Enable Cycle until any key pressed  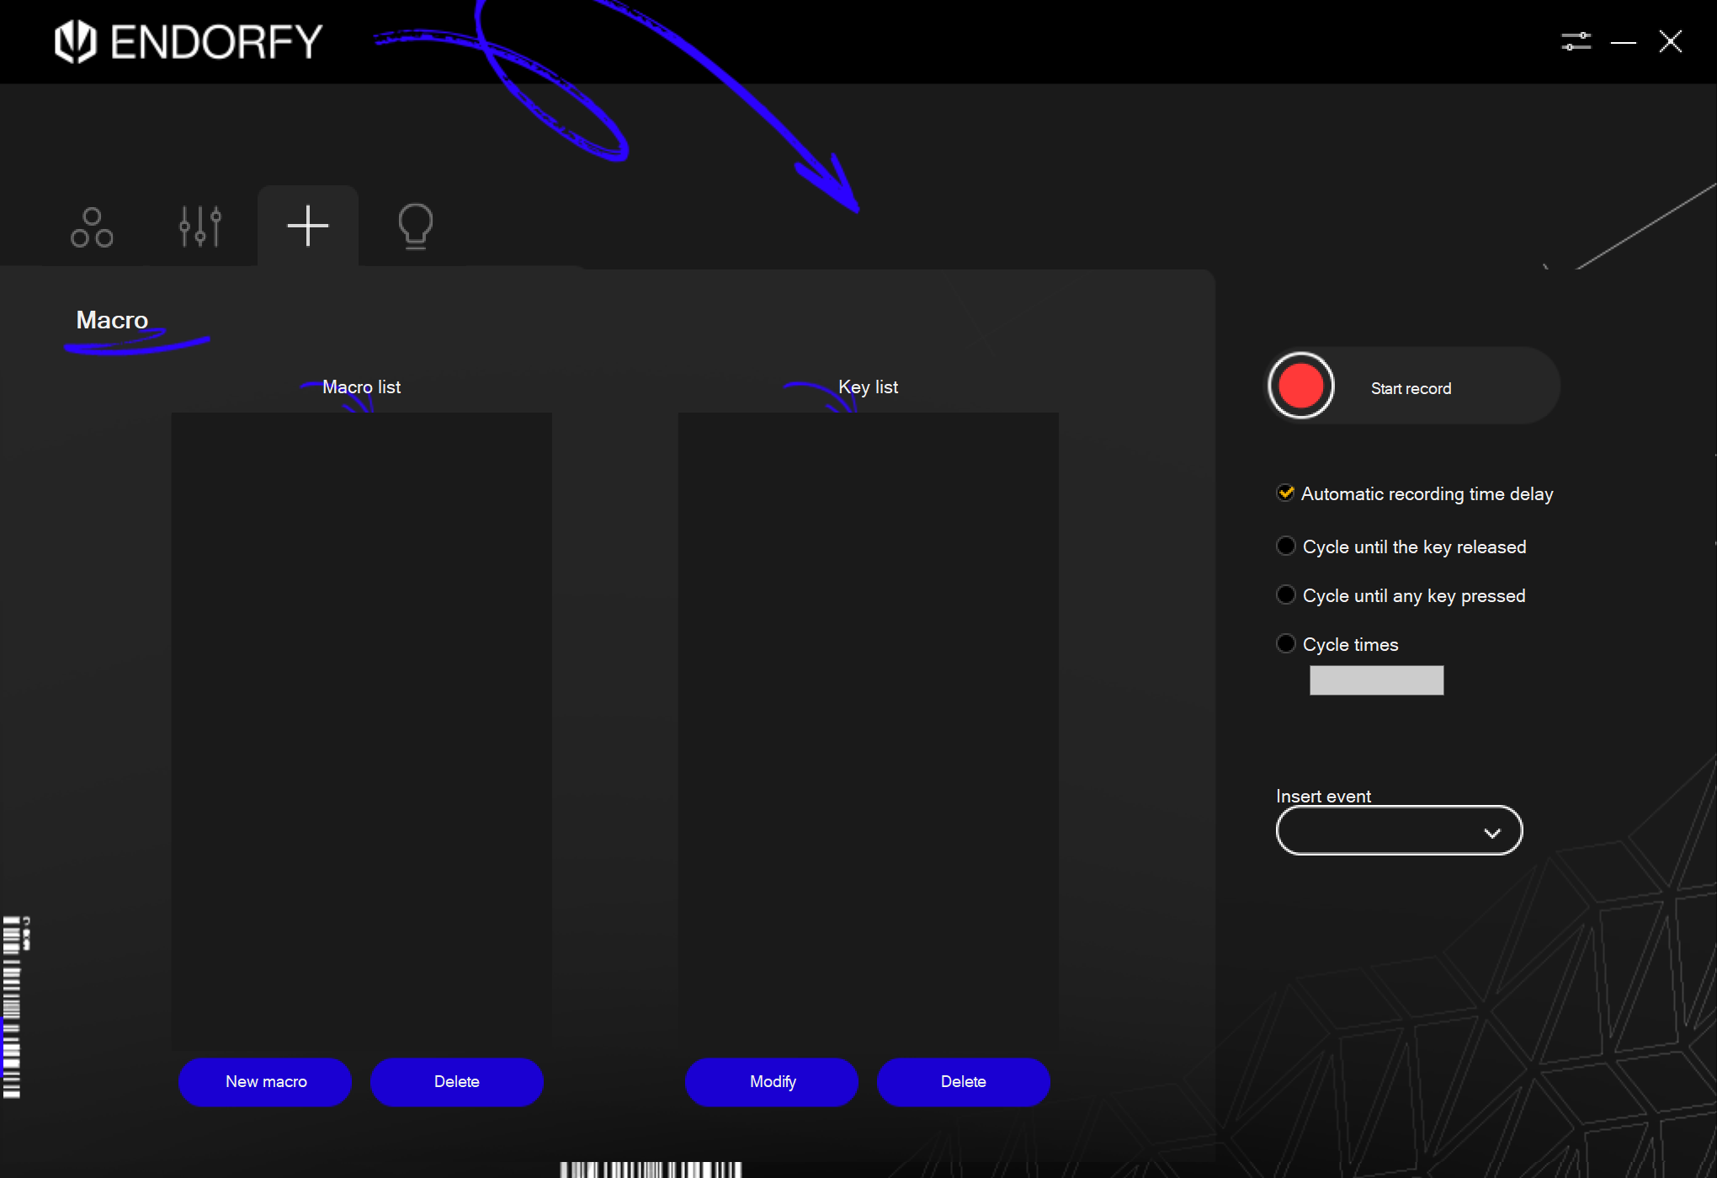pyautogui.click(x=1285, y=595)
